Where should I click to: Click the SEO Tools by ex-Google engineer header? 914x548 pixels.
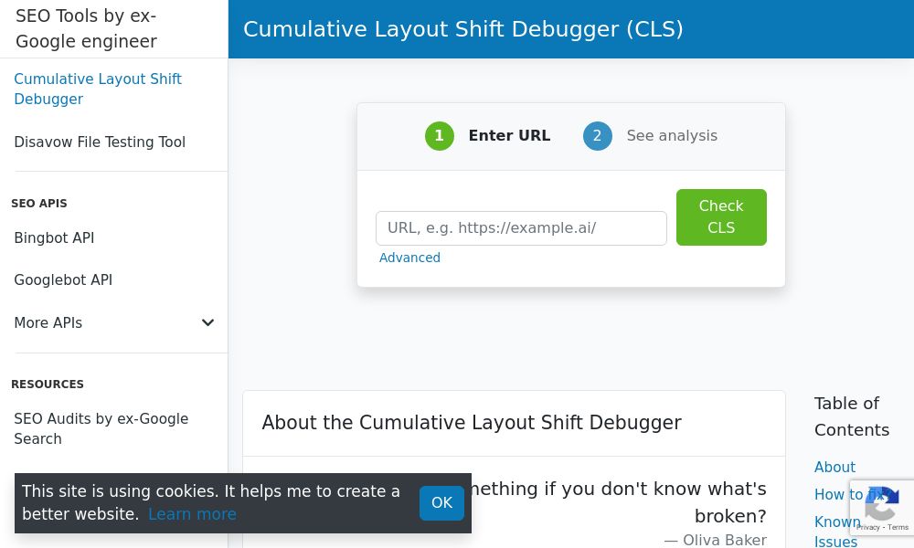pos(86,28)
